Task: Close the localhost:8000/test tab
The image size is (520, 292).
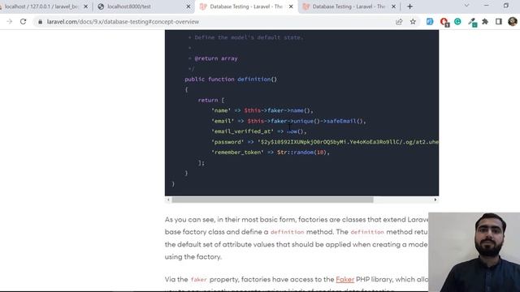Action: (x=188, y=6)
